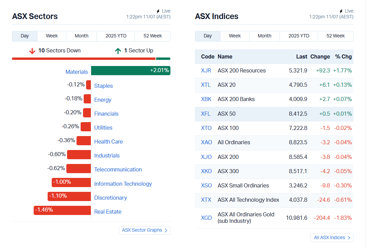Image resolution: width=366 pixels, height=249 pixels.
Task: Click the lightning Live icon in ASX Sectors
Action: pos(158,11)
